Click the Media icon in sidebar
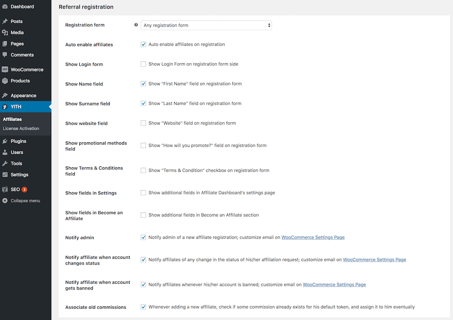 coord(5,33)
